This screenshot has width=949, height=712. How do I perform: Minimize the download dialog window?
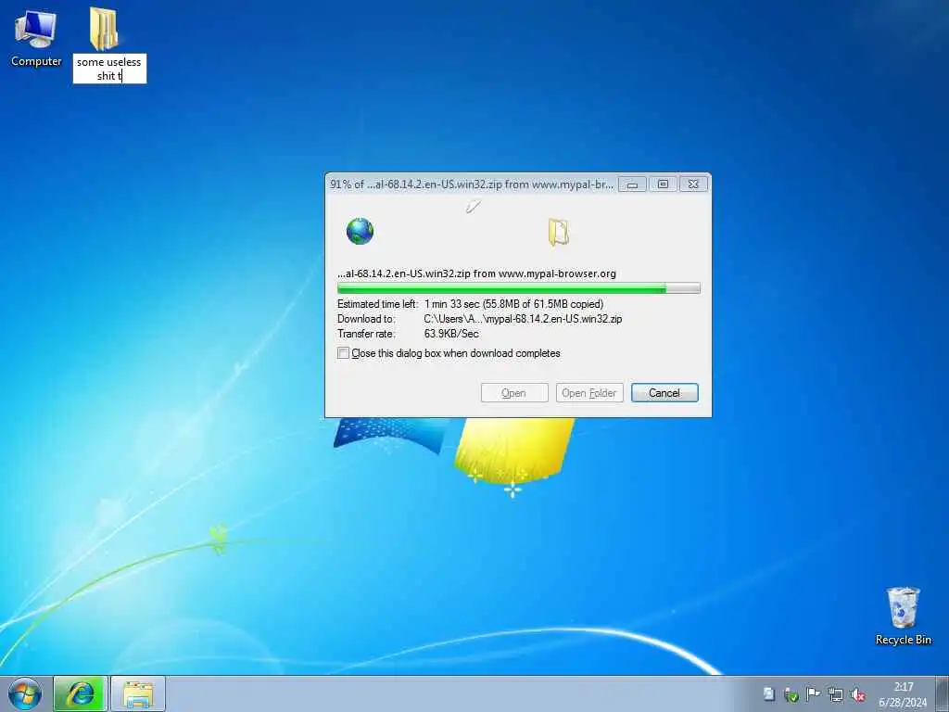(x=632, y=184)
